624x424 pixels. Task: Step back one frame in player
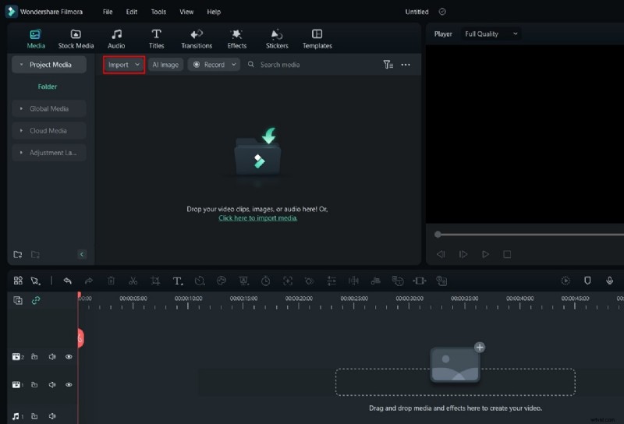(441, 254)
